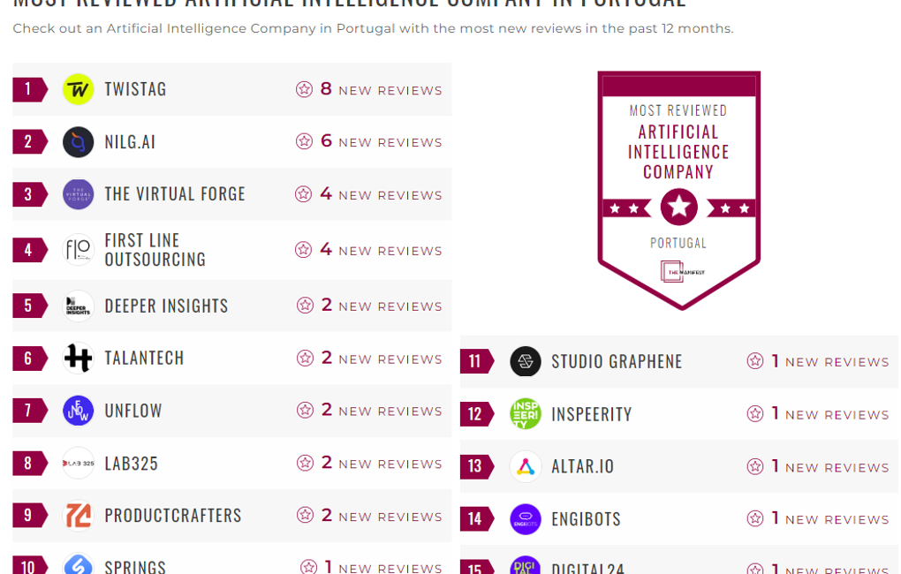This screenshot has width=901, height=574.
Task: Click the number 1 rank marker
Action: 28,89
